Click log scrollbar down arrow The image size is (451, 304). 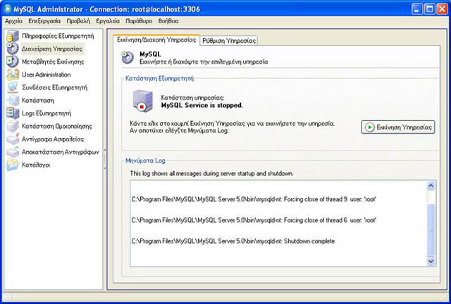(431, 261)
